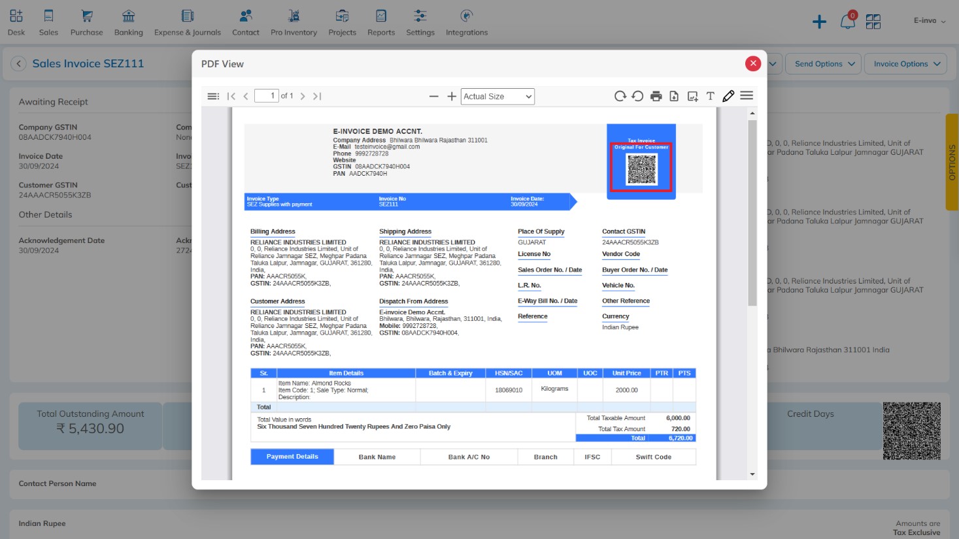The image size is (959, 539).
Task: Click the Sales Invoice SEZ111 heading
Action: [x=88, y=63]
